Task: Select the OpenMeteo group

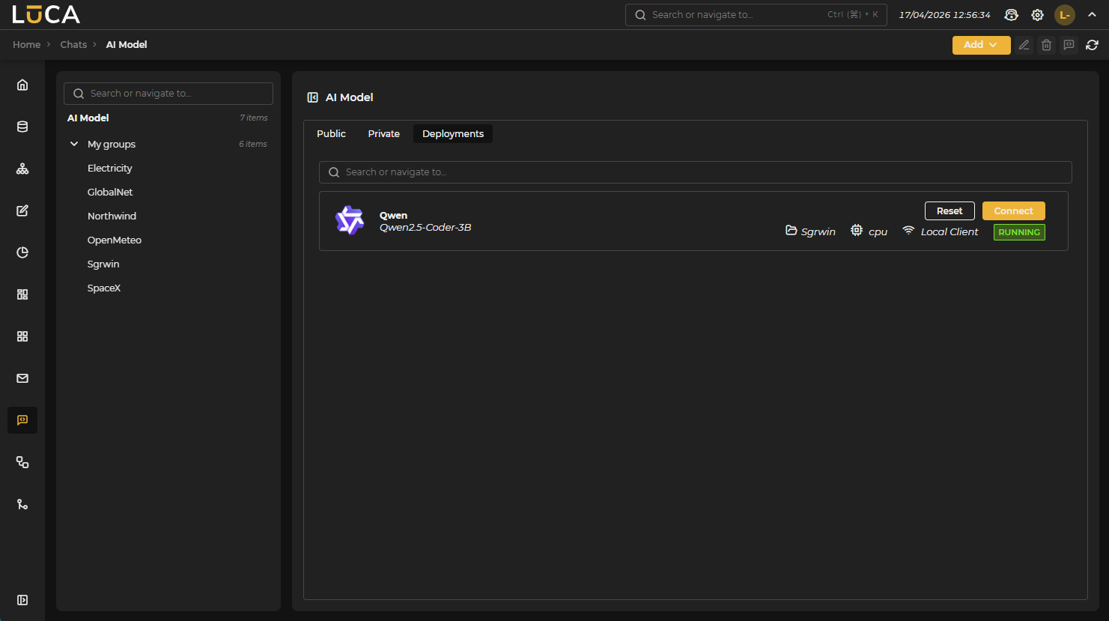Action: click(114, 240)
